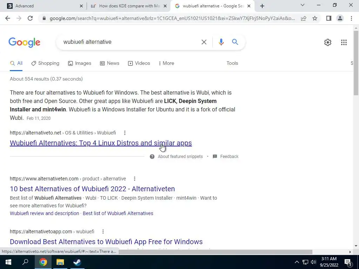
Task: Select the wubiuefi alternative Google Search tab
Action: click(212, 6)
